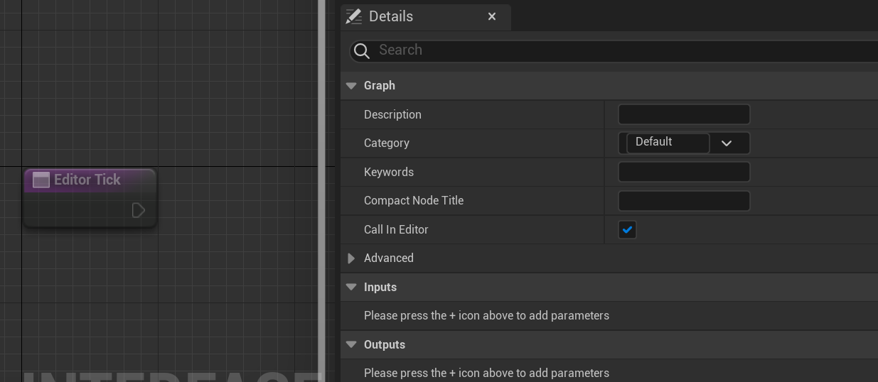878x382 pixels.
Task: Focus the Details search box
Action: pyautogui.click(x=619, y=50)
